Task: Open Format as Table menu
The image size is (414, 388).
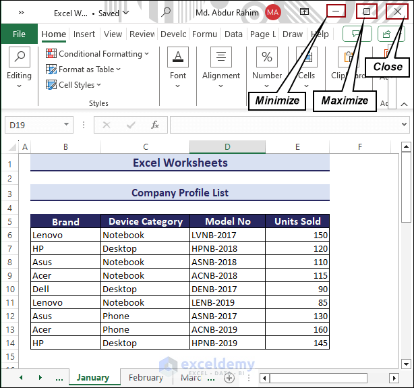Action: click(83, 70)
